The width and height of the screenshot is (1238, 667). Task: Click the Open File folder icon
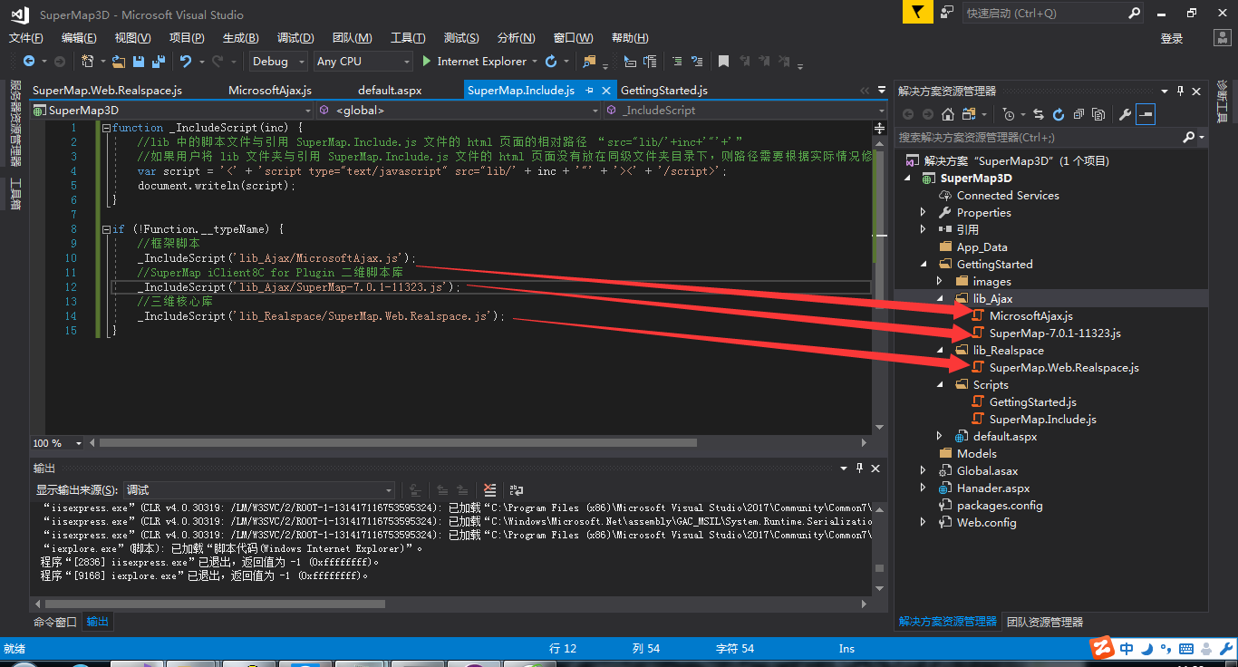click(119, 62)
